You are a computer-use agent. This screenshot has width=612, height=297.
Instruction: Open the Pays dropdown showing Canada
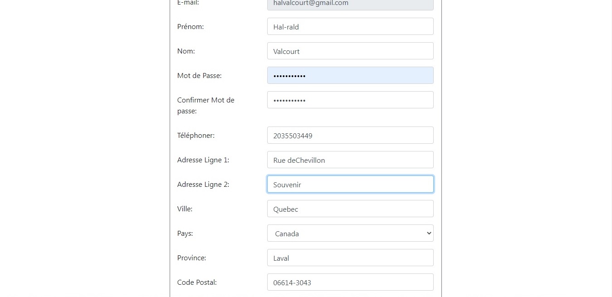350,233
